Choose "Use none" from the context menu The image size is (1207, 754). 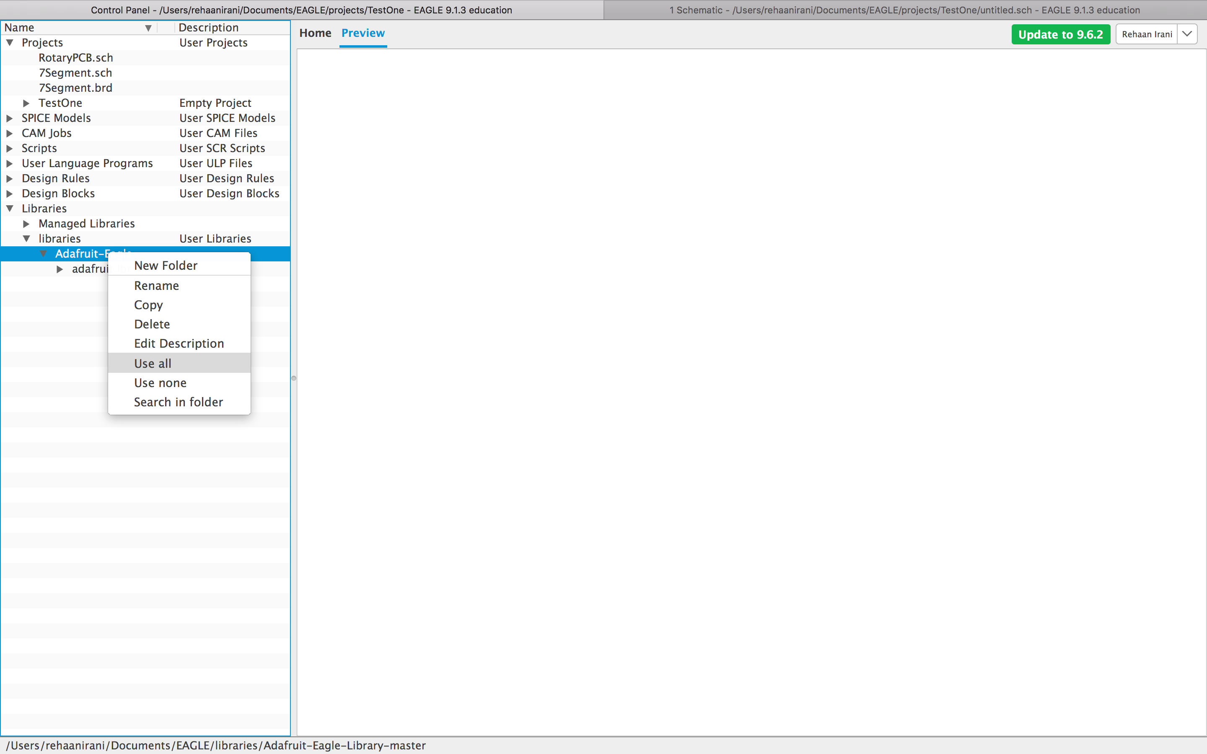(160, 382)
